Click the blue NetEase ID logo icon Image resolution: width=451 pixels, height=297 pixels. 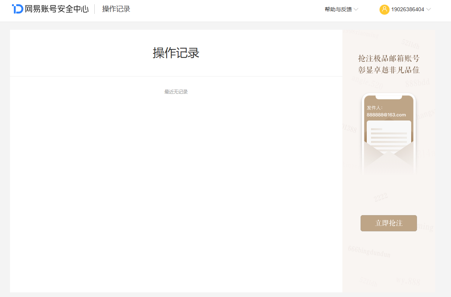(x=17, y=9)
